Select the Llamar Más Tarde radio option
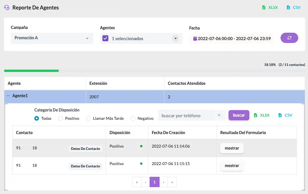 tap(88, 118)
